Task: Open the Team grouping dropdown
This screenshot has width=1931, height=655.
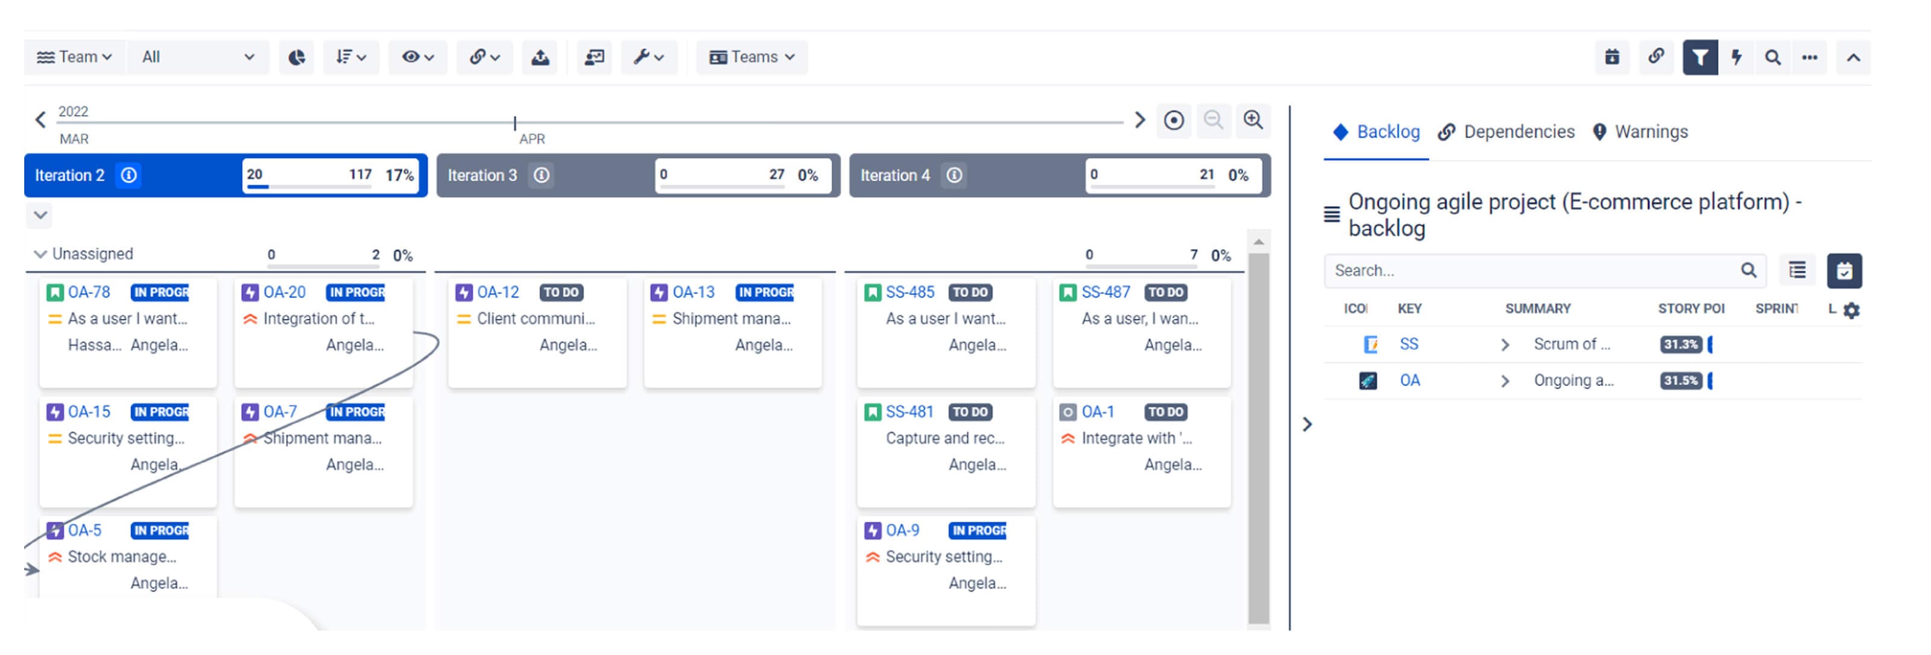Action: pos(74,57)
